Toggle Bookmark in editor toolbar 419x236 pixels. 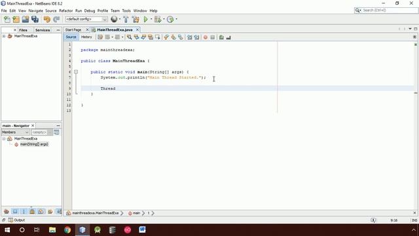pyautogui.click(x=181, y=37)
